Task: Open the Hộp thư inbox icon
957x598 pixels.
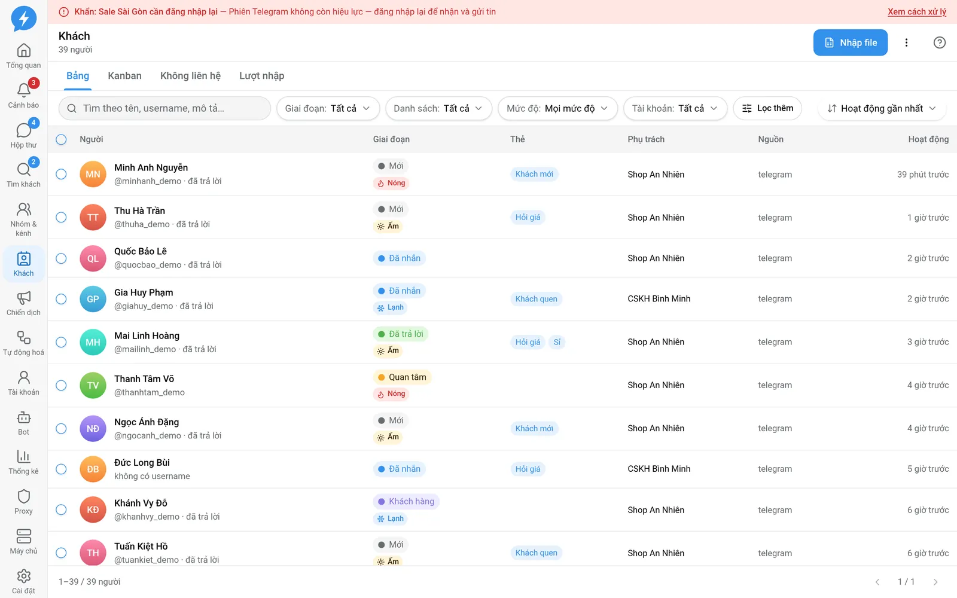Action: click(23, 130)
